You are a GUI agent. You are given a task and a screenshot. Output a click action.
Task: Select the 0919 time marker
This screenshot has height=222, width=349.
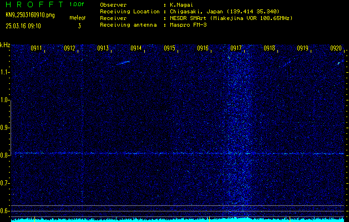(303, 48)
